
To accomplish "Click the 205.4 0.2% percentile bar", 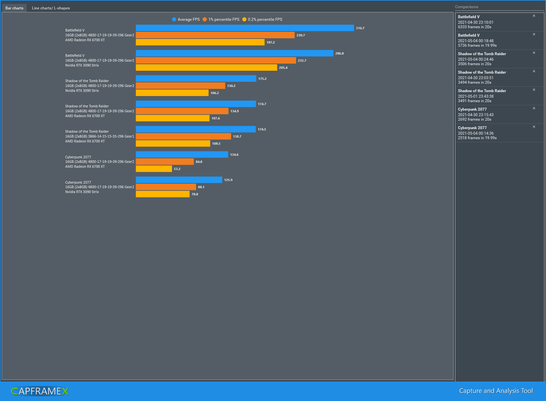I will click(x=206, y=67).
